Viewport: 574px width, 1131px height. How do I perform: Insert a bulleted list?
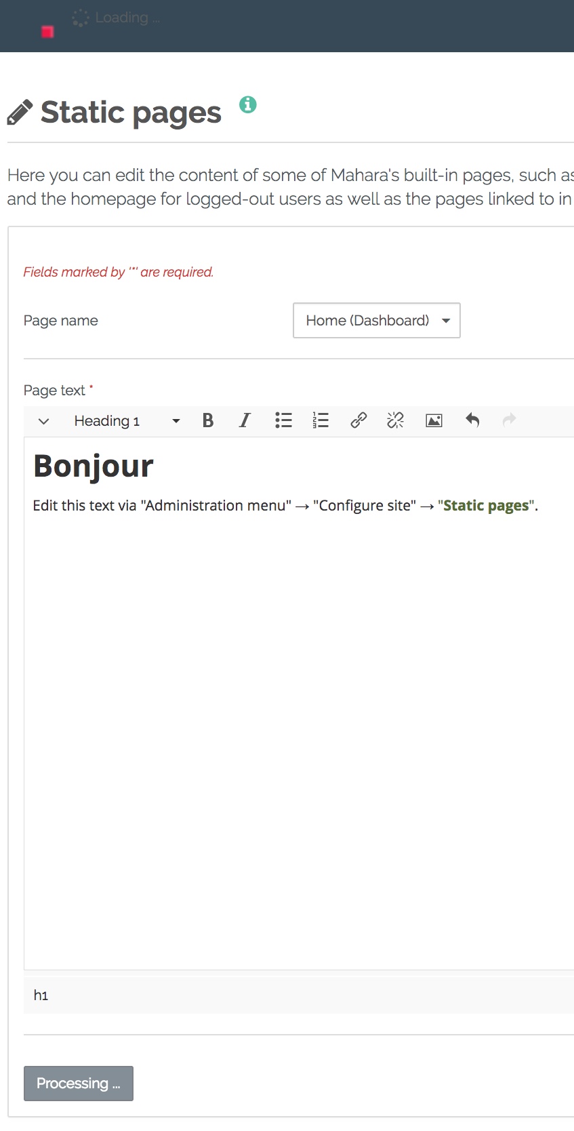click(283, 420)
